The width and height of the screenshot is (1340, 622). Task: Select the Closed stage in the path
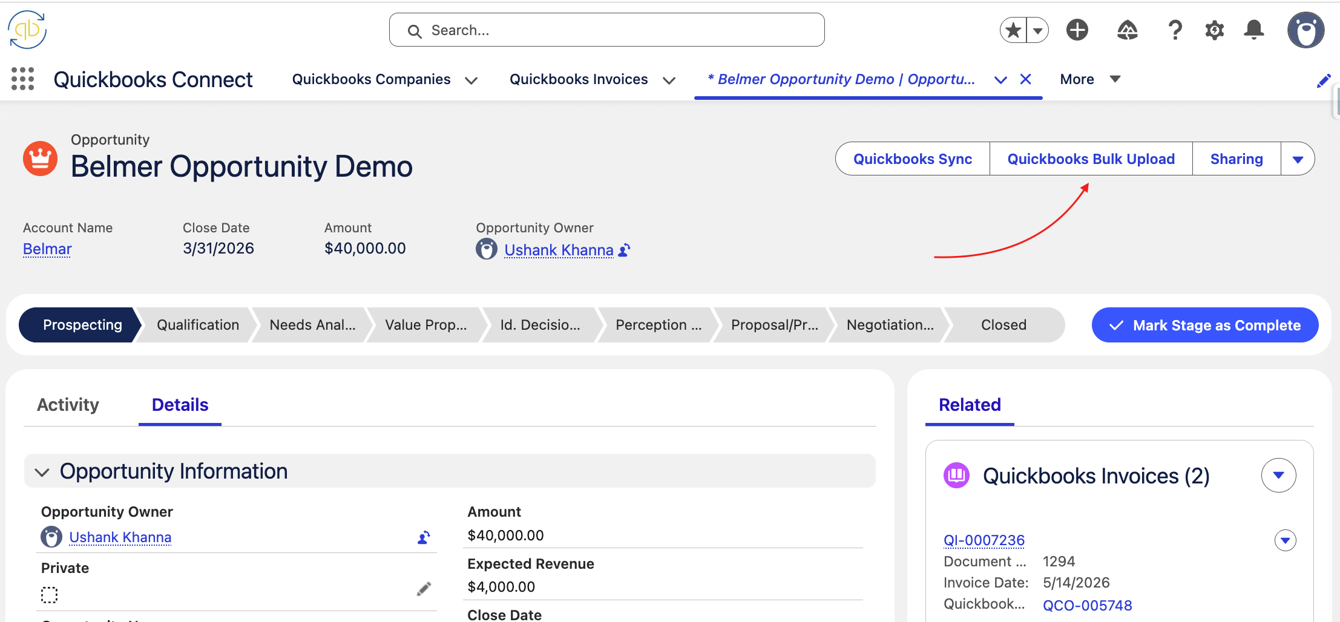coord(1003,325)
